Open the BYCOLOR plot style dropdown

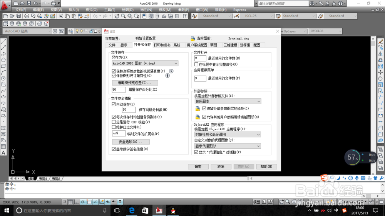325,31
